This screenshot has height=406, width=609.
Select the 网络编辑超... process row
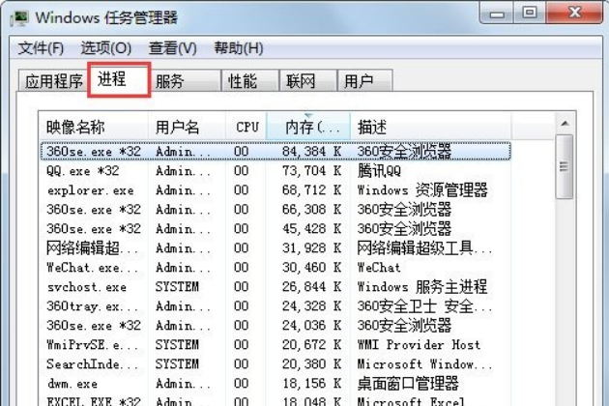[x=275, y=247]
